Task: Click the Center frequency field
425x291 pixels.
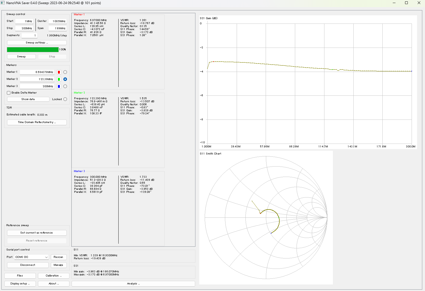Action: click(58, 21)
